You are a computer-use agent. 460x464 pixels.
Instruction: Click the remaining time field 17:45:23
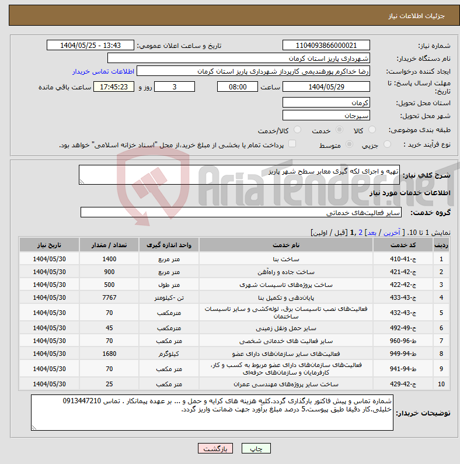pos(114,86)
